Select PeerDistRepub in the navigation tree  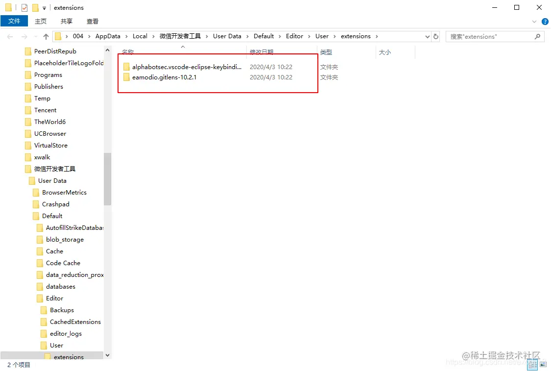click(x=55, y=51)
